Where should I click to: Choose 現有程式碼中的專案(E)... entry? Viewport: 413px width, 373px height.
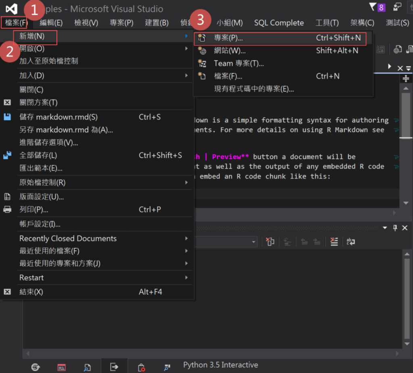[x=283, y=89]
